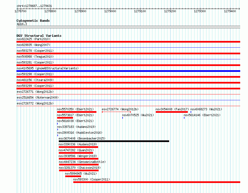Screen dimensions: 248x193
Task: Open the nsv6068273 (Wu2021) label
Action: (x=206, y=109)
